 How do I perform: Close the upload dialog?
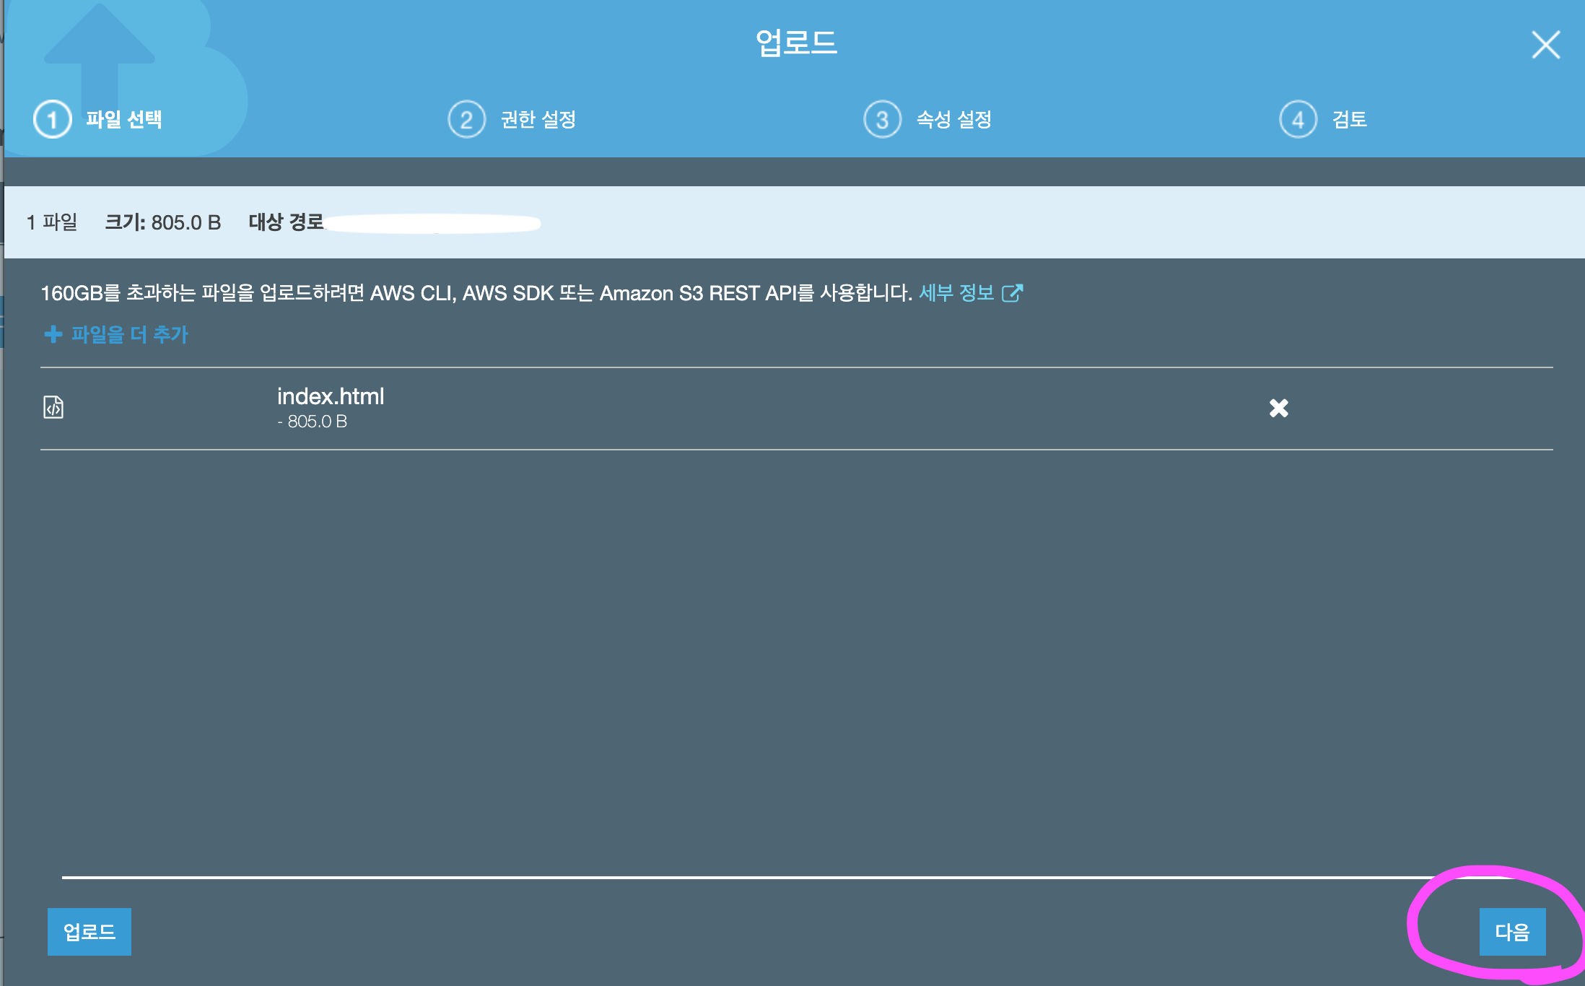coord(1545,45)
